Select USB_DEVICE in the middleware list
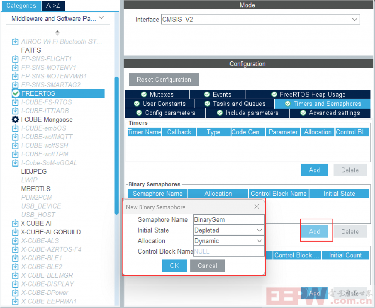 coord(41,206)
